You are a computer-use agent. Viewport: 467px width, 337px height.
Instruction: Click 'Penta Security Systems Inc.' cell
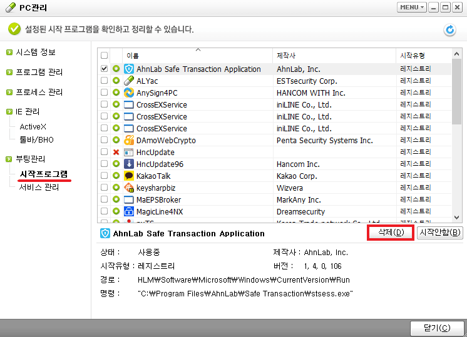click(325, 141)
